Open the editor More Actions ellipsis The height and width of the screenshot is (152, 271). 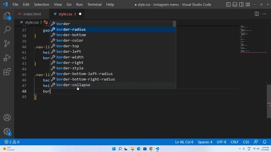(x=264, y=14)
